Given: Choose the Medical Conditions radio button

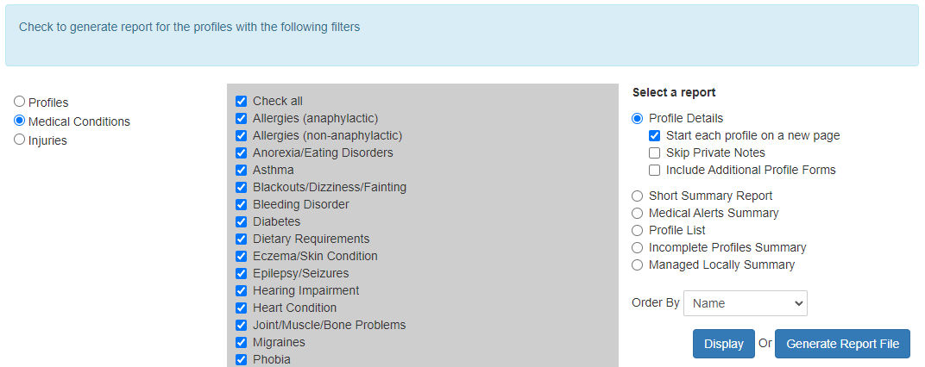Looking at the screenshot, I should (19, 121).
